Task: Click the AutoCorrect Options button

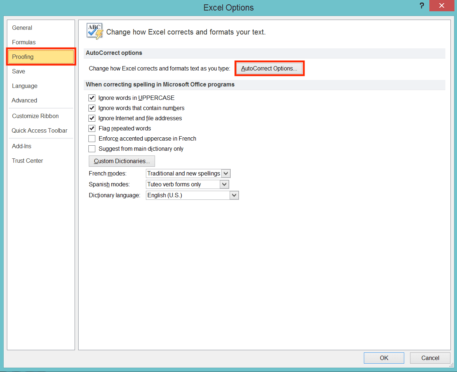Action: [269, 68]
